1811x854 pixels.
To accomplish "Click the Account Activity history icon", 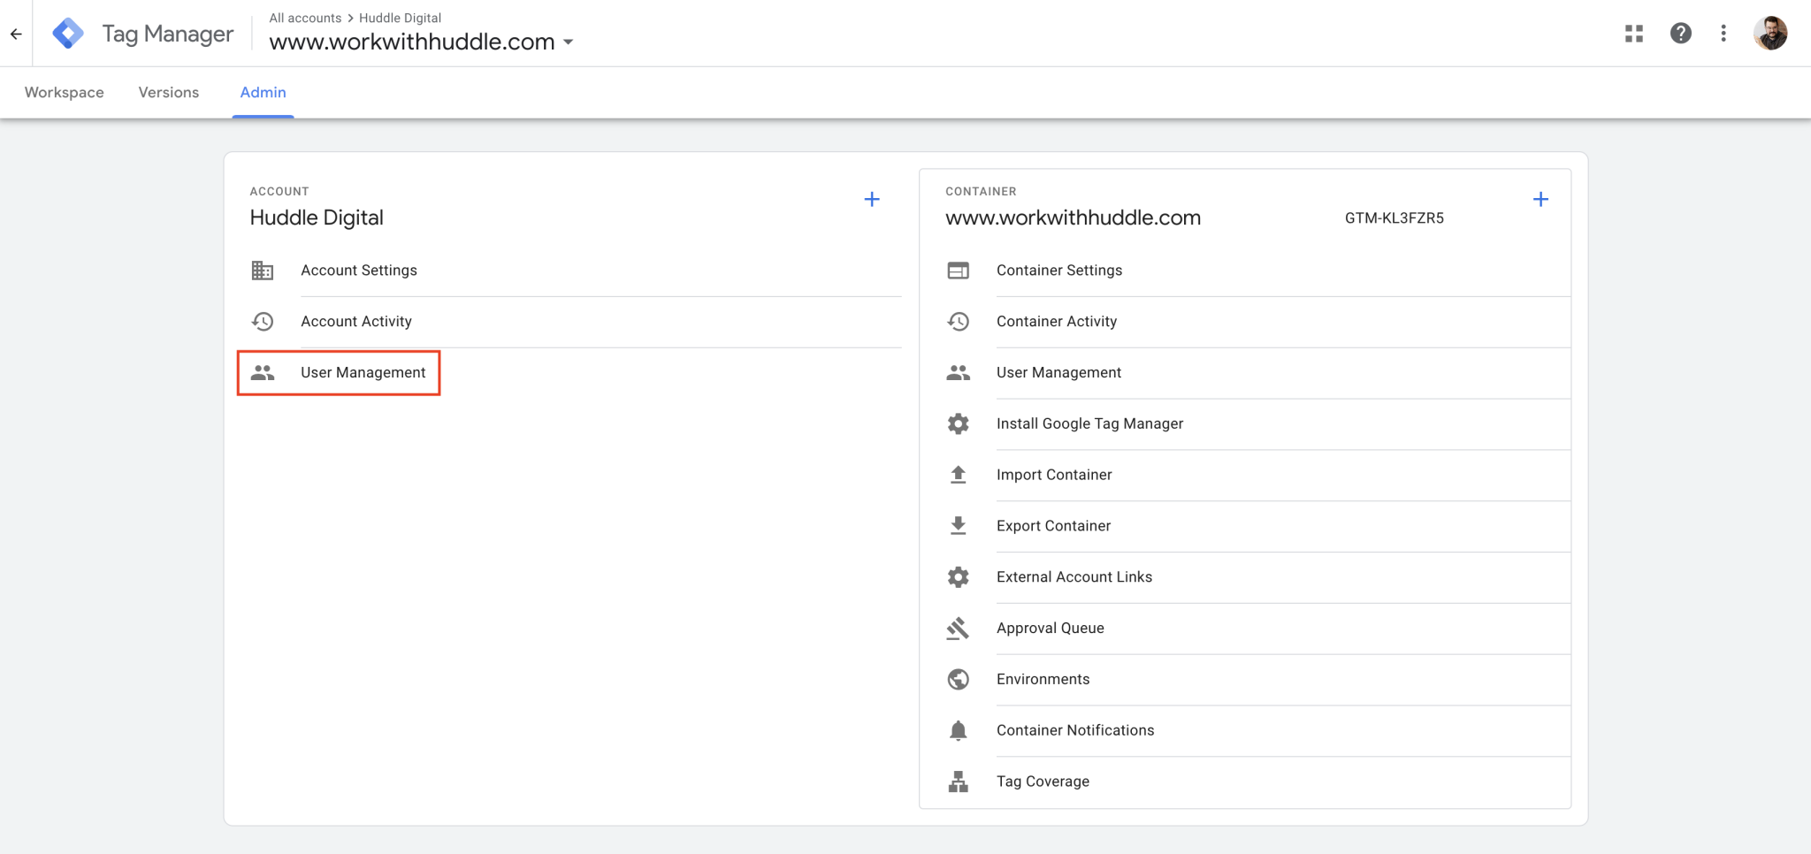I will pos(263,322).
